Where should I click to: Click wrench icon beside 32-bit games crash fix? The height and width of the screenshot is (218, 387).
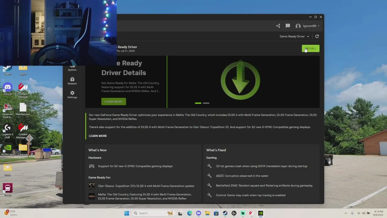[x=209, y=166]
